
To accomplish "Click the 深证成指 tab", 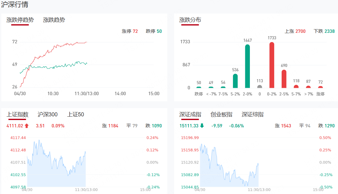I will [x=190, y=114].
